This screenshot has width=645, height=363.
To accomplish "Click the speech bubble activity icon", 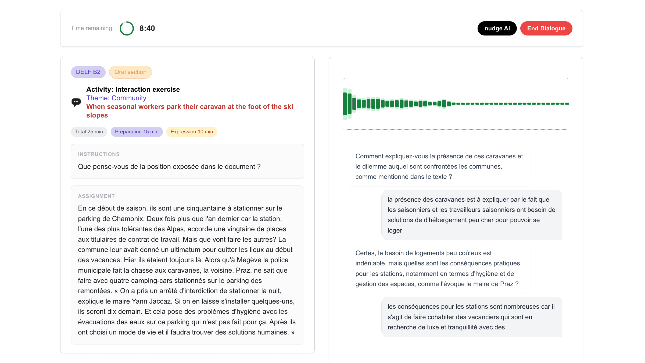I will [x=76, y=102].
